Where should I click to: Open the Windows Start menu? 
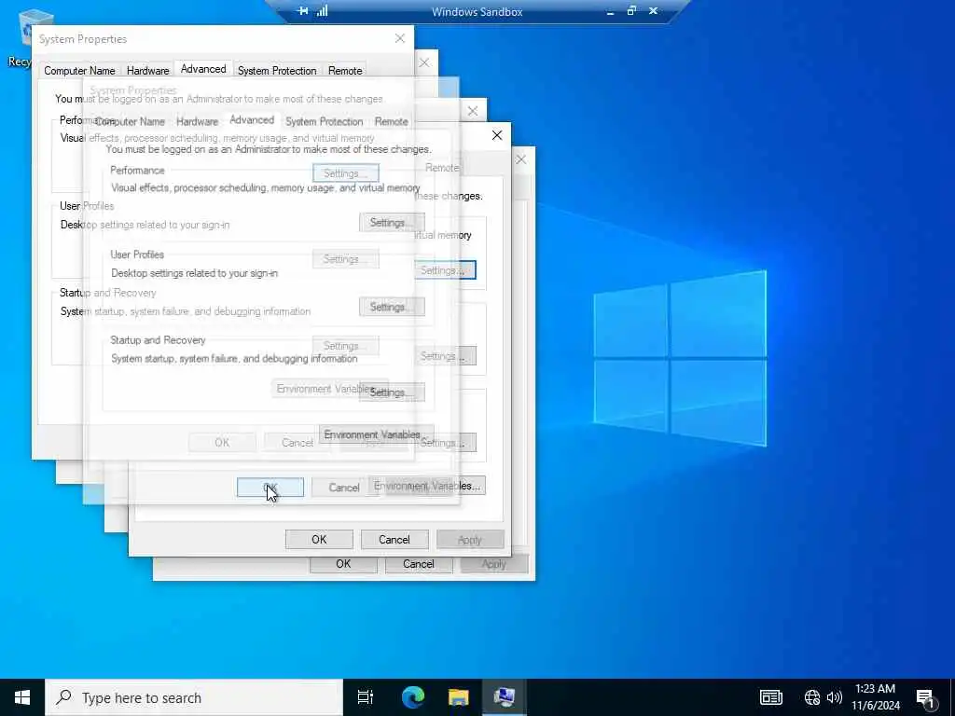pos(22,697)
